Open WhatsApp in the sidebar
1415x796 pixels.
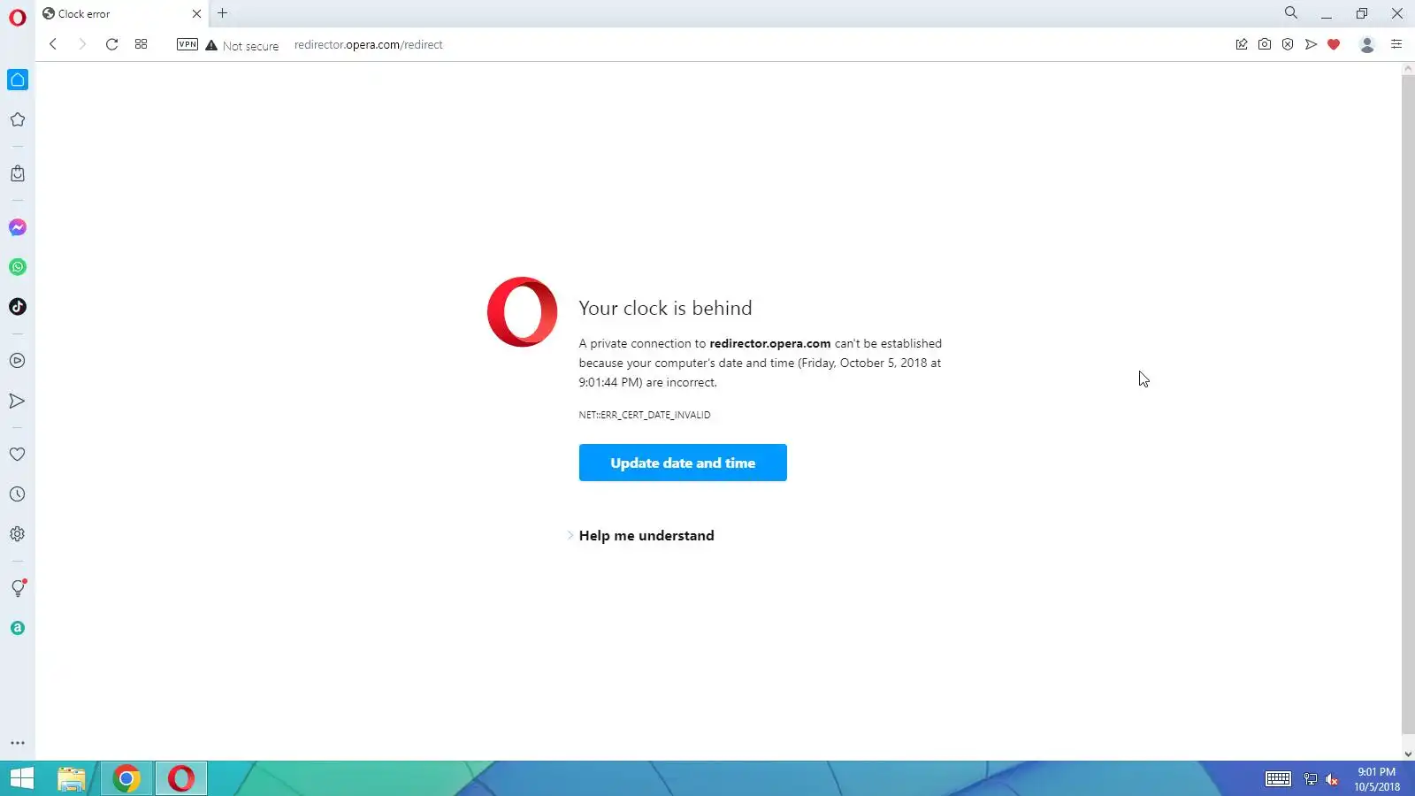click(x=18, y=267)
